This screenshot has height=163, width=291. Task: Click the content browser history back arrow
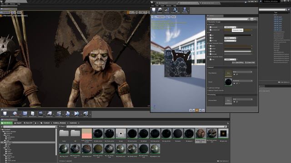click(35, 123)
